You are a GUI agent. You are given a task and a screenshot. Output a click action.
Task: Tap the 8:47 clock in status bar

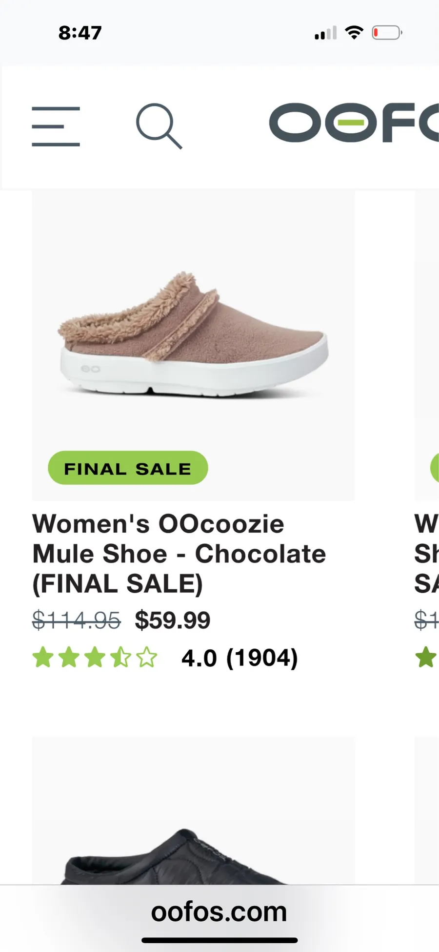coord(80,33)
